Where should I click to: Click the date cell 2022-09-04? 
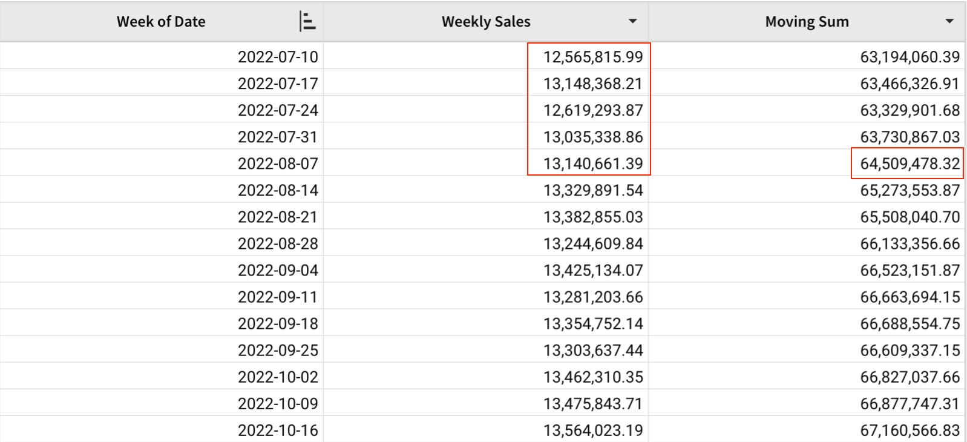click(x=278, y=270)
